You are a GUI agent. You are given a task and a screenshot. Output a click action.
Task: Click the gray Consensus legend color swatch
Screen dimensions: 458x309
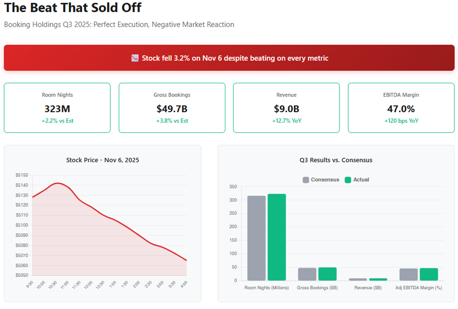point(306,180)
